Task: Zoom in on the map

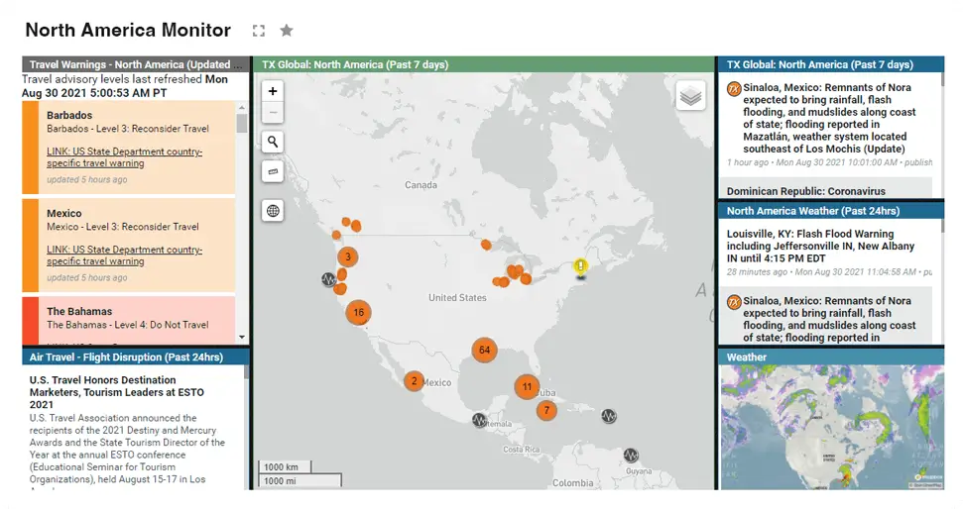Action: pyautogui.click(x=273, y=90)
